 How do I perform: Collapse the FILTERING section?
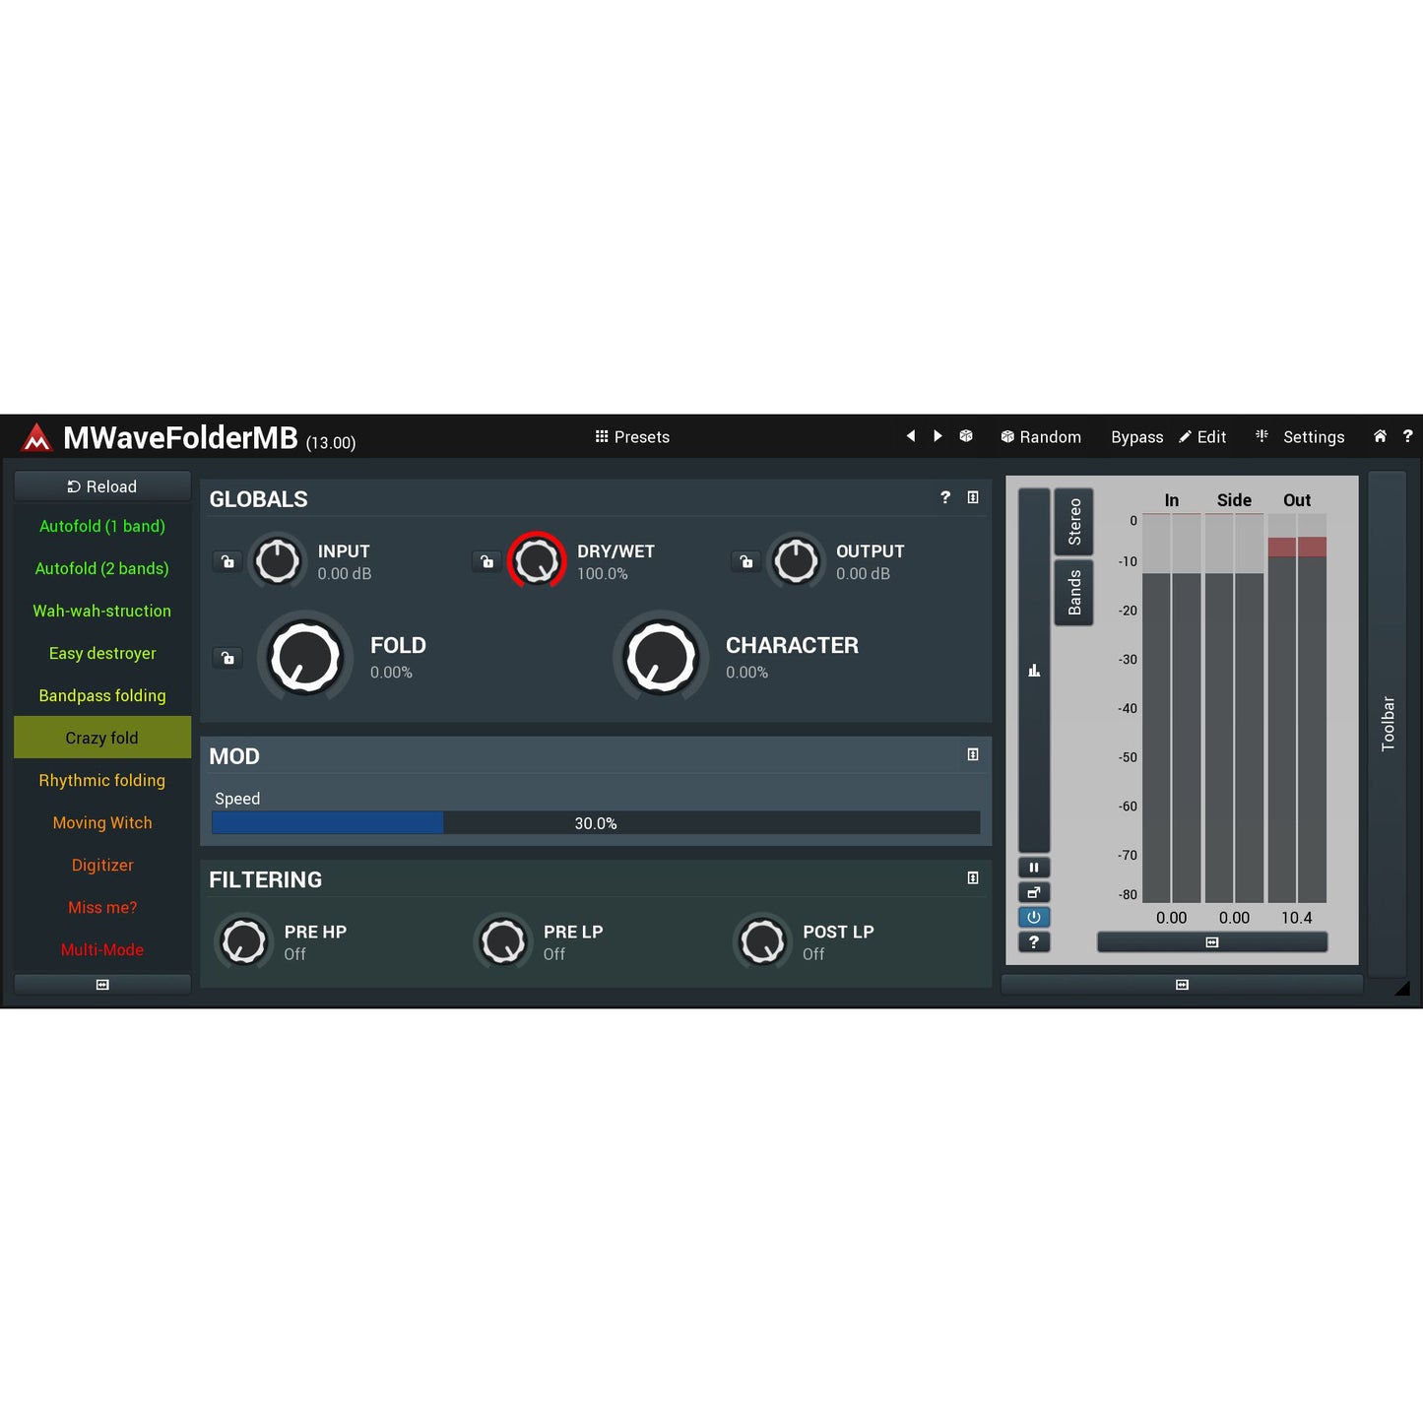pyautogui.click(x=973, y=877)
